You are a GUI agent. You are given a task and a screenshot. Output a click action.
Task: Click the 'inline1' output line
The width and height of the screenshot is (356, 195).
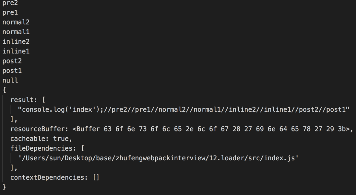point(16,52)
